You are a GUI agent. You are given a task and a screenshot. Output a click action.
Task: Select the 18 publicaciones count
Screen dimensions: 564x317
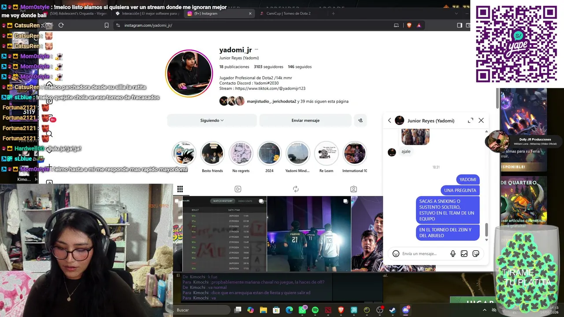click(234, 67)
